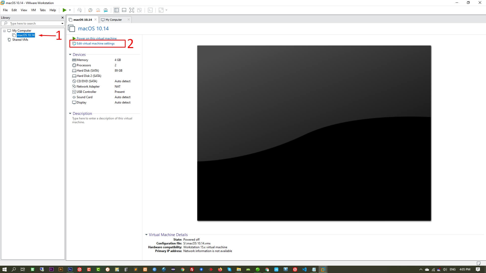The width and height of the screenshot is (486, 273).
Task: Click the Processors device row
Action: click(x=106, y=65)
